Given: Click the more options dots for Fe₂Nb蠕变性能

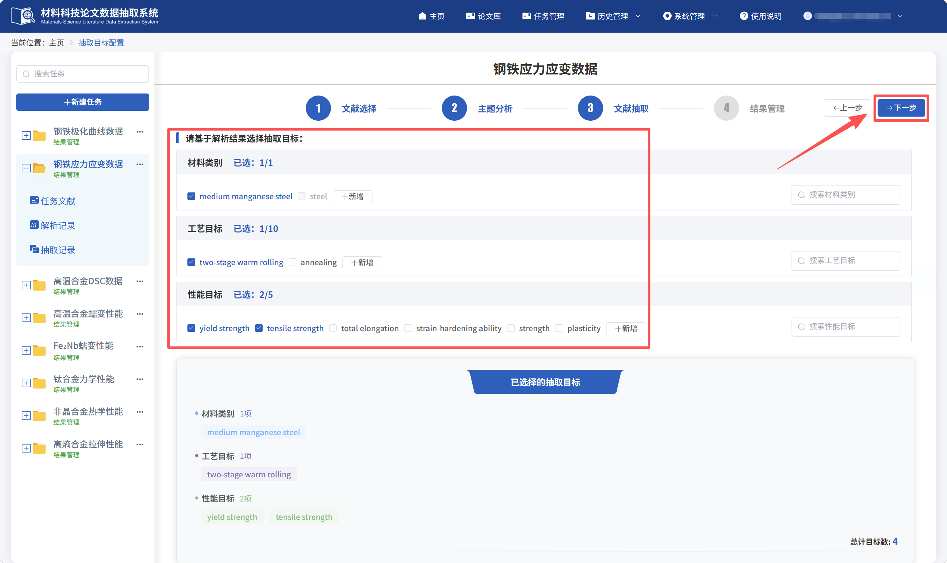Looking at the screenshot, I should pos(140,346).
